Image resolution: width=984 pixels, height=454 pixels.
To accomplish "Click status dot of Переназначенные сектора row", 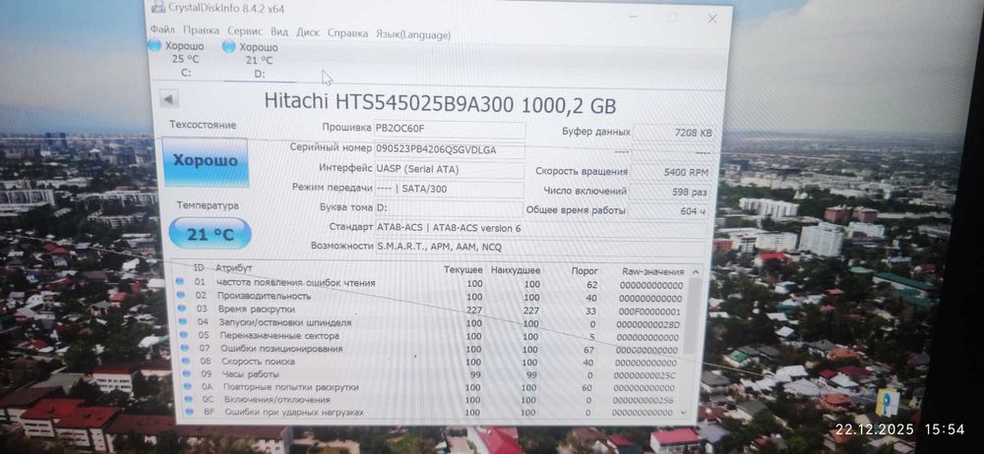I will (184, 334).
